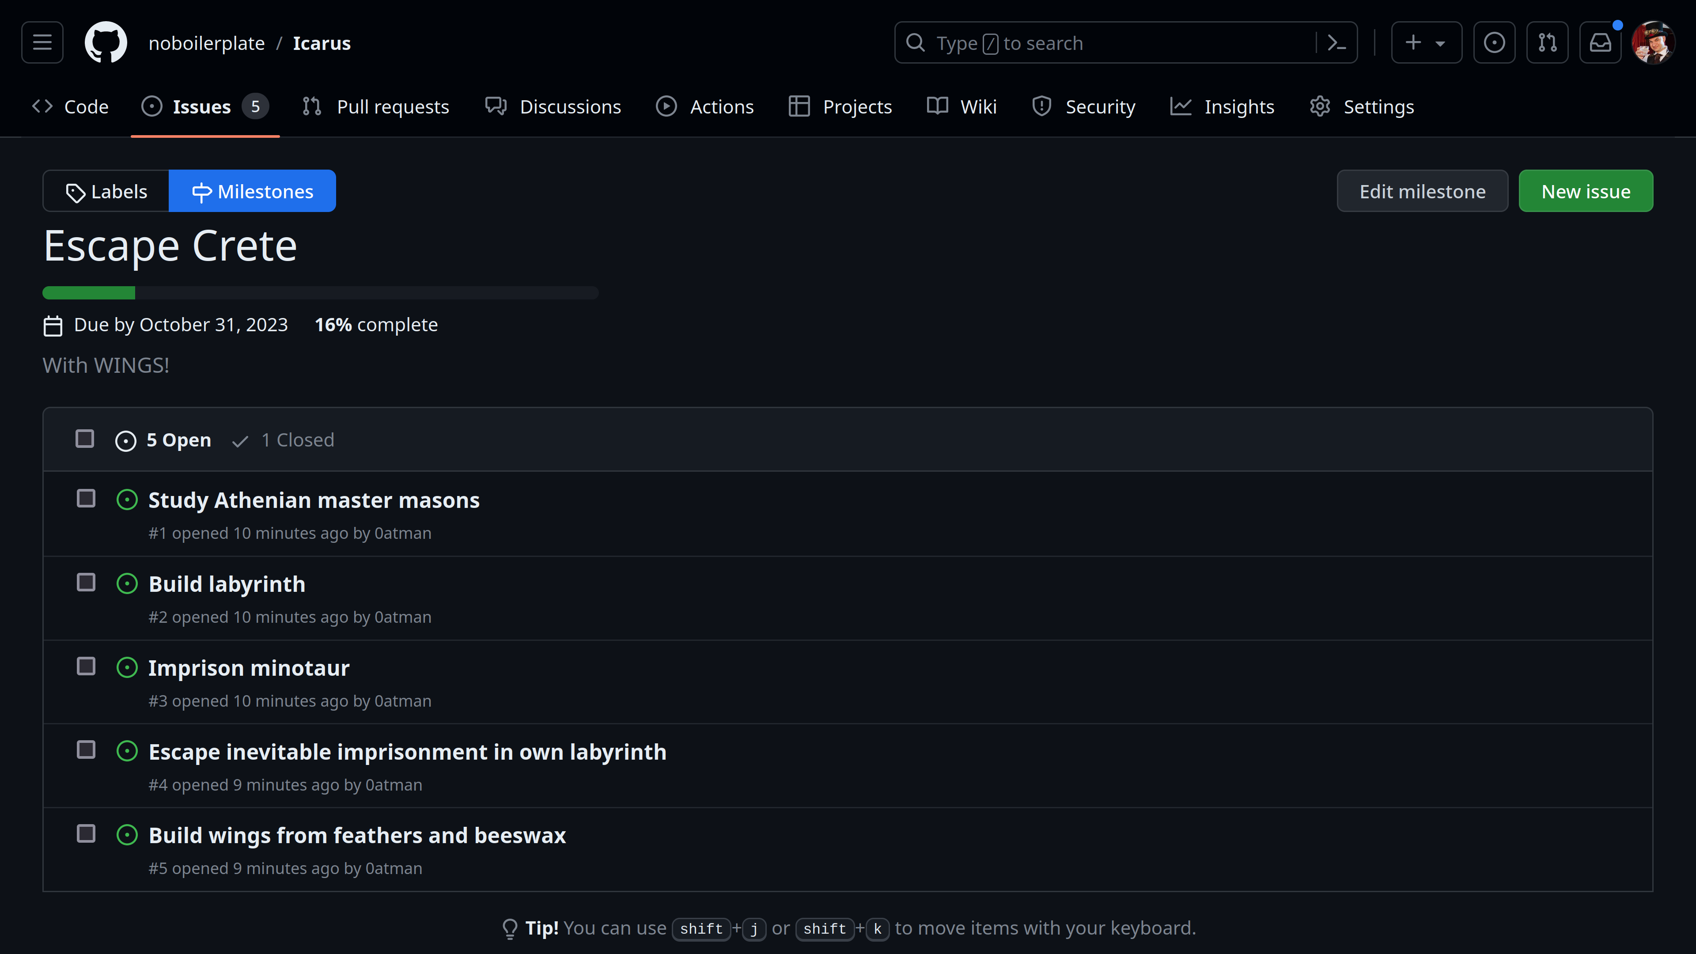The width and height of the screenshot is (1696, 954).
Task: Open the pull requests icon in header
Action: [x=1547, y=43]
